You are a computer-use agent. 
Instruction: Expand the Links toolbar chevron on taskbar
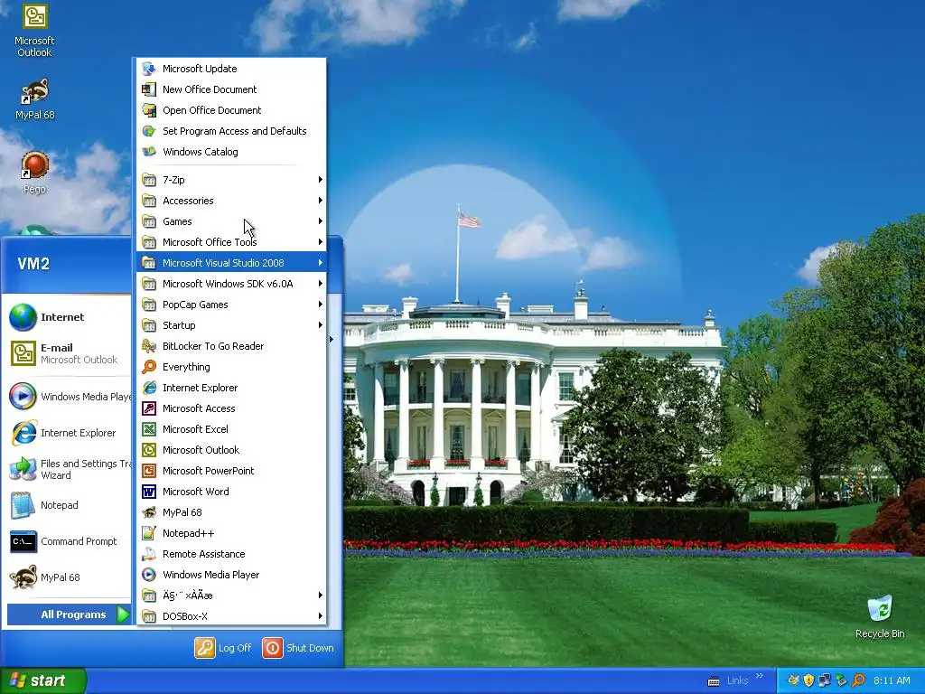click(759, 676)
